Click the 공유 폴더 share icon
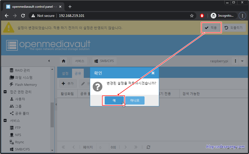Screen dimensions: 249x154 tap(11, 113)
